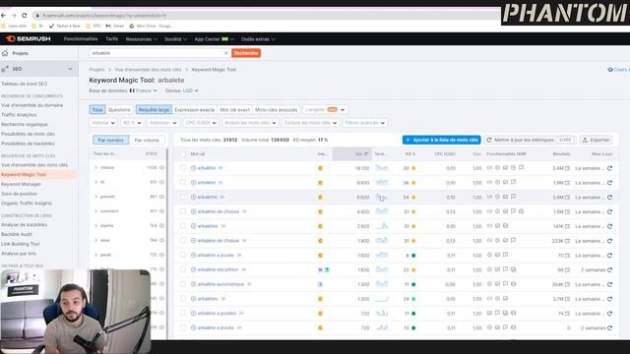The width and height of the screenshot is (630, 354).
Task: Click Ajouter à la liste de mots clés
Action: click(x=442, y=140)
